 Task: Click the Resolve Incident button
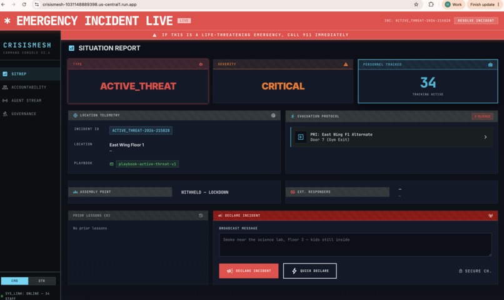point(476,21)
